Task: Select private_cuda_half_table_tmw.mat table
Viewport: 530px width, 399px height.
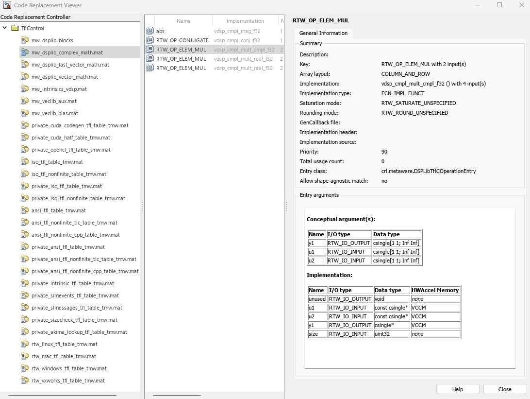Action: tap(71, 138)
